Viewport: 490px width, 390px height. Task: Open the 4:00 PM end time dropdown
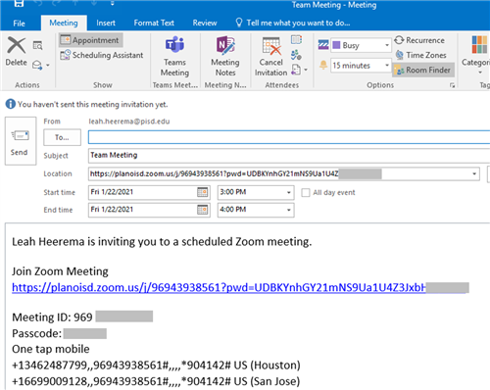coord(288,210)
